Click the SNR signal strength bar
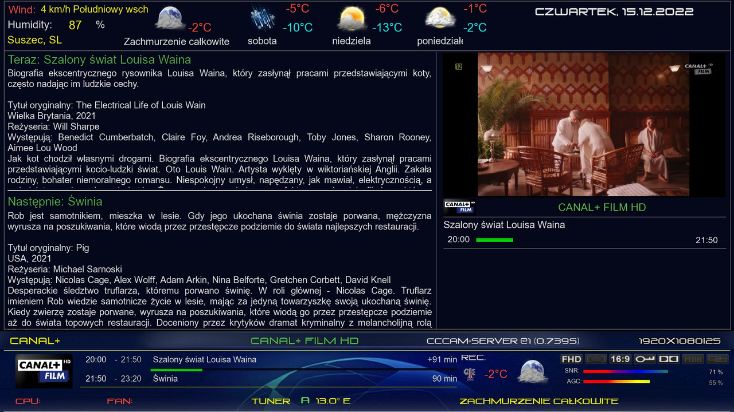 pyautogui.click(x=626, y=371)
